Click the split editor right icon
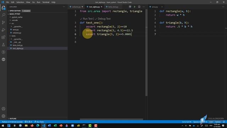The width and height of the screenshot is (227, 128). tap(139, 7)
